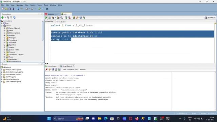Click the Run Script icon in worksheet toolbar
The height and width of the screenshot is (122, 217).
pyautogui.click(x=50, y=18)
